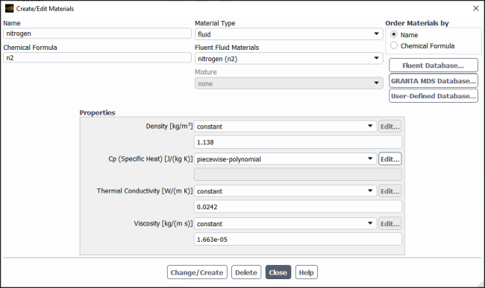Open the Viscosity method dropdown
The height and width of the screenshot is (288, 485).
point(285,223)
